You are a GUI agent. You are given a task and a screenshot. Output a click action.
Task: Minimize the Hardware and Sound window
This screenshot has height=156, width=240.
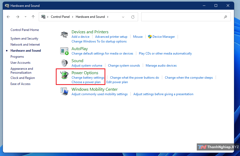(x=204, y=6)
